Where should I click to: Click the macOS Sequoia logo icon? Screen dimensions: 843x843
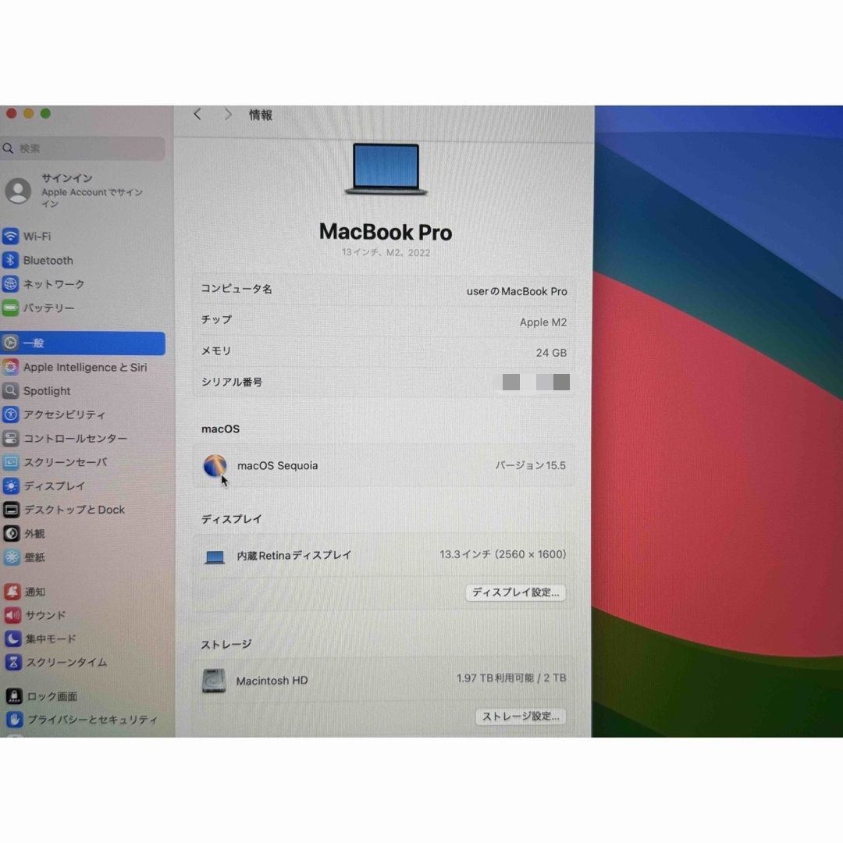coord(215,465)
